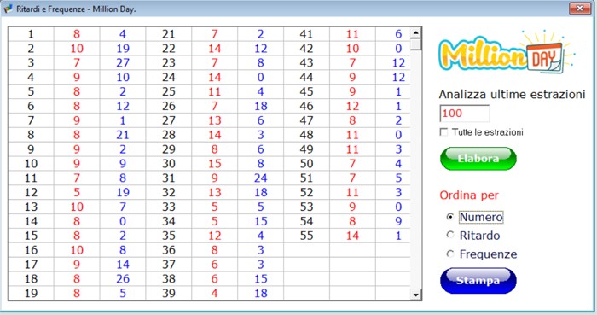Select number cell 39 in the table
This screenshot has width=597, height=315.
169,294
